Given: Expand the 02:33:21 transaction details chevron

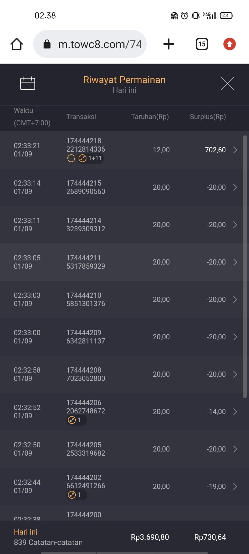Looking at the screenshot, I should [x=235, y=150].
